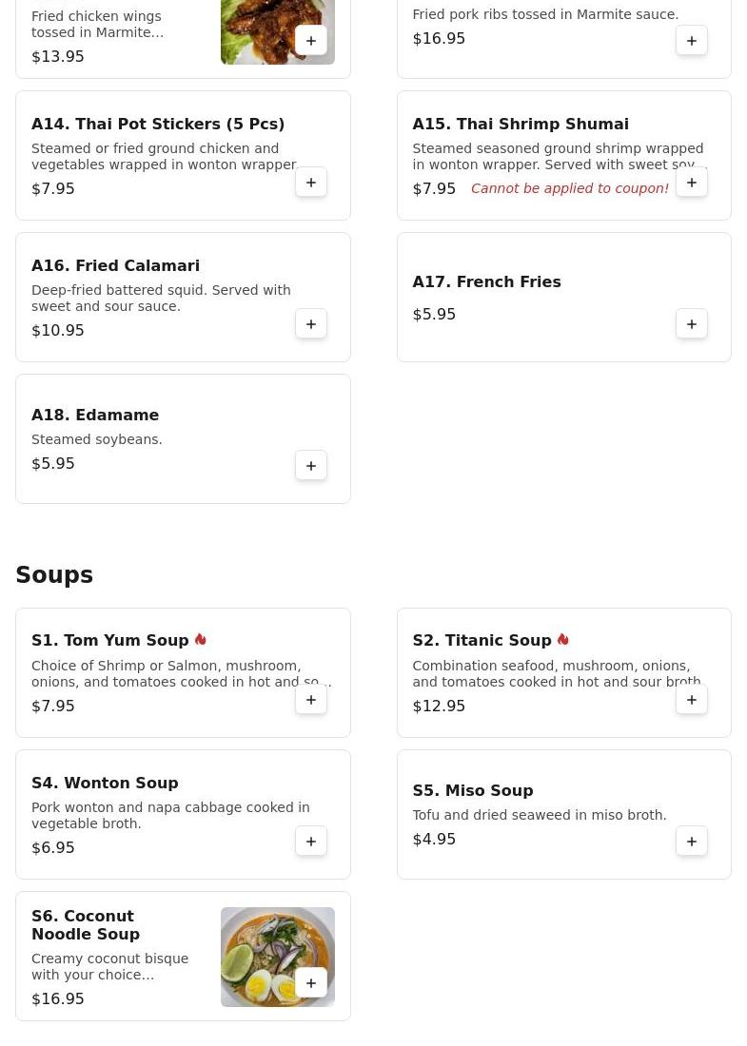
Task: Add S4 Wonton Soup plus icon
Action: (311, 842)
